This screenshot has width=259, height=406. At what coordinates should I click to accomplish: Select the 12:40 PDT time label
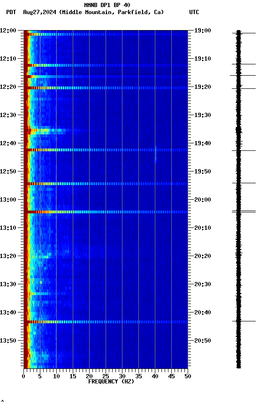tap(8, 143)
